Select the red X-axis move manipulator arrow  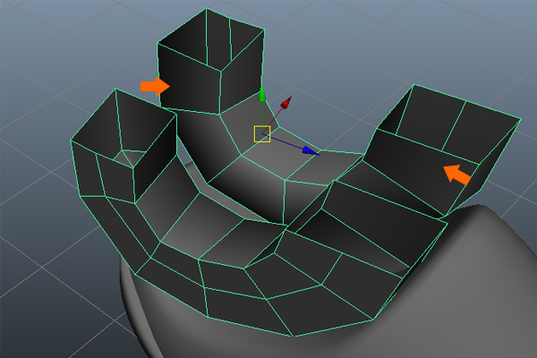[x=286, y=102]
